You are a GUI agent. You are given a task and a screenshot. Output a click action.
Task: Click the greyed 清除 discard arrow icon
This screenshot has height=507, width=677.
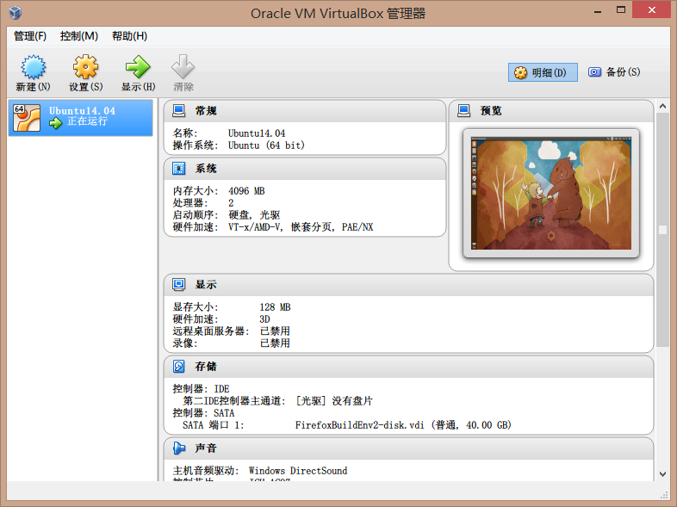[x=183, y=67]
